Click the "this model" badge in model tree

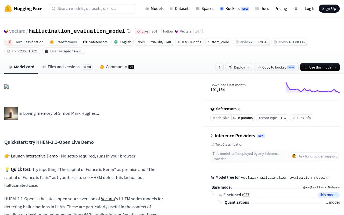[328, 195]
